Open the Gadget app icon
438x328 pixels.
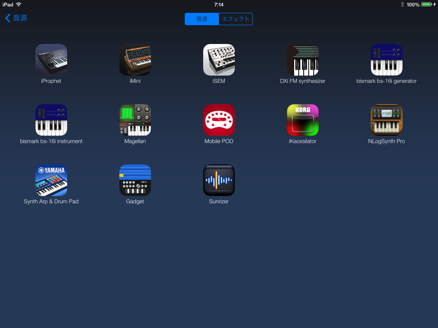click(x=135, y=180)
